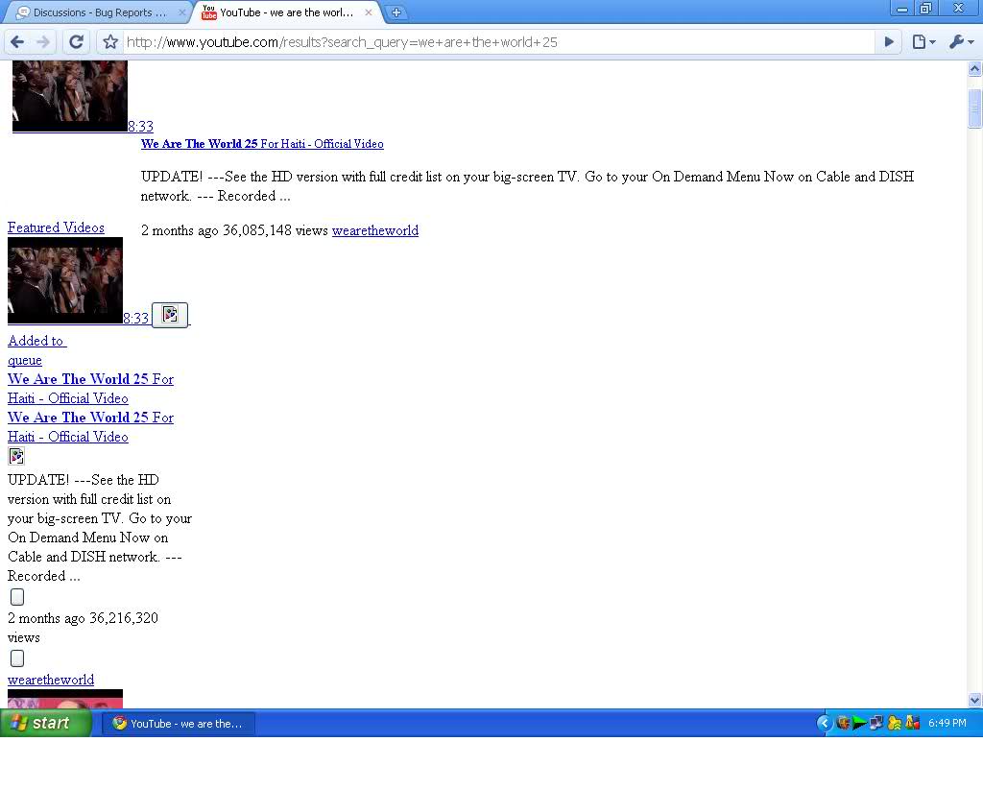Tick the checkbox above '2 months ago 36,216,320'
983x789 pixels.
coord(17,597)
